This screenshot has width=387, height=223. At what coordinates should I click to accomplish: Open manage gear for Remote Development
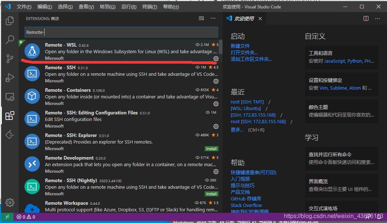coord(216,172)
